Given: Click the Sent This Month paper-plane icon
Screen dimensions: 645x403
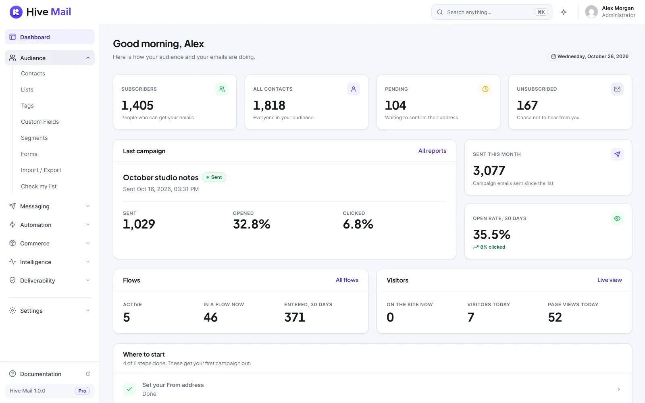Looking at the screenshot, I should (x=617, y=154).
